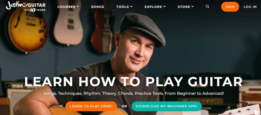Open the Store menu label
The image size is (261, 115).
click(184, 7)
